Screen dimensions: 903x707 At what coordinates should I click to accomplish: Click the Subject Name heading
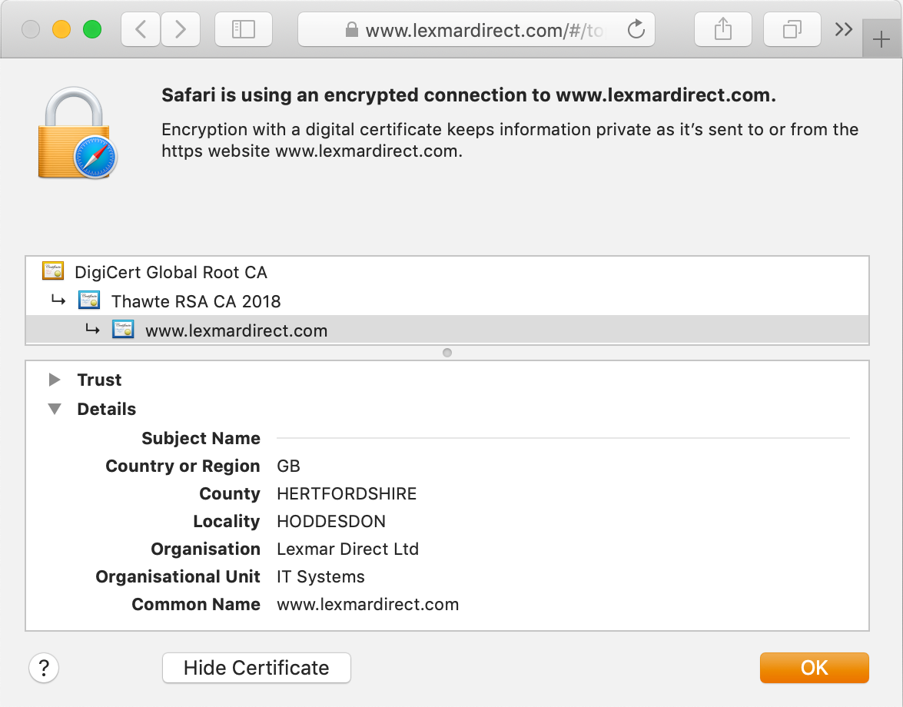click(x=201, y=438)
